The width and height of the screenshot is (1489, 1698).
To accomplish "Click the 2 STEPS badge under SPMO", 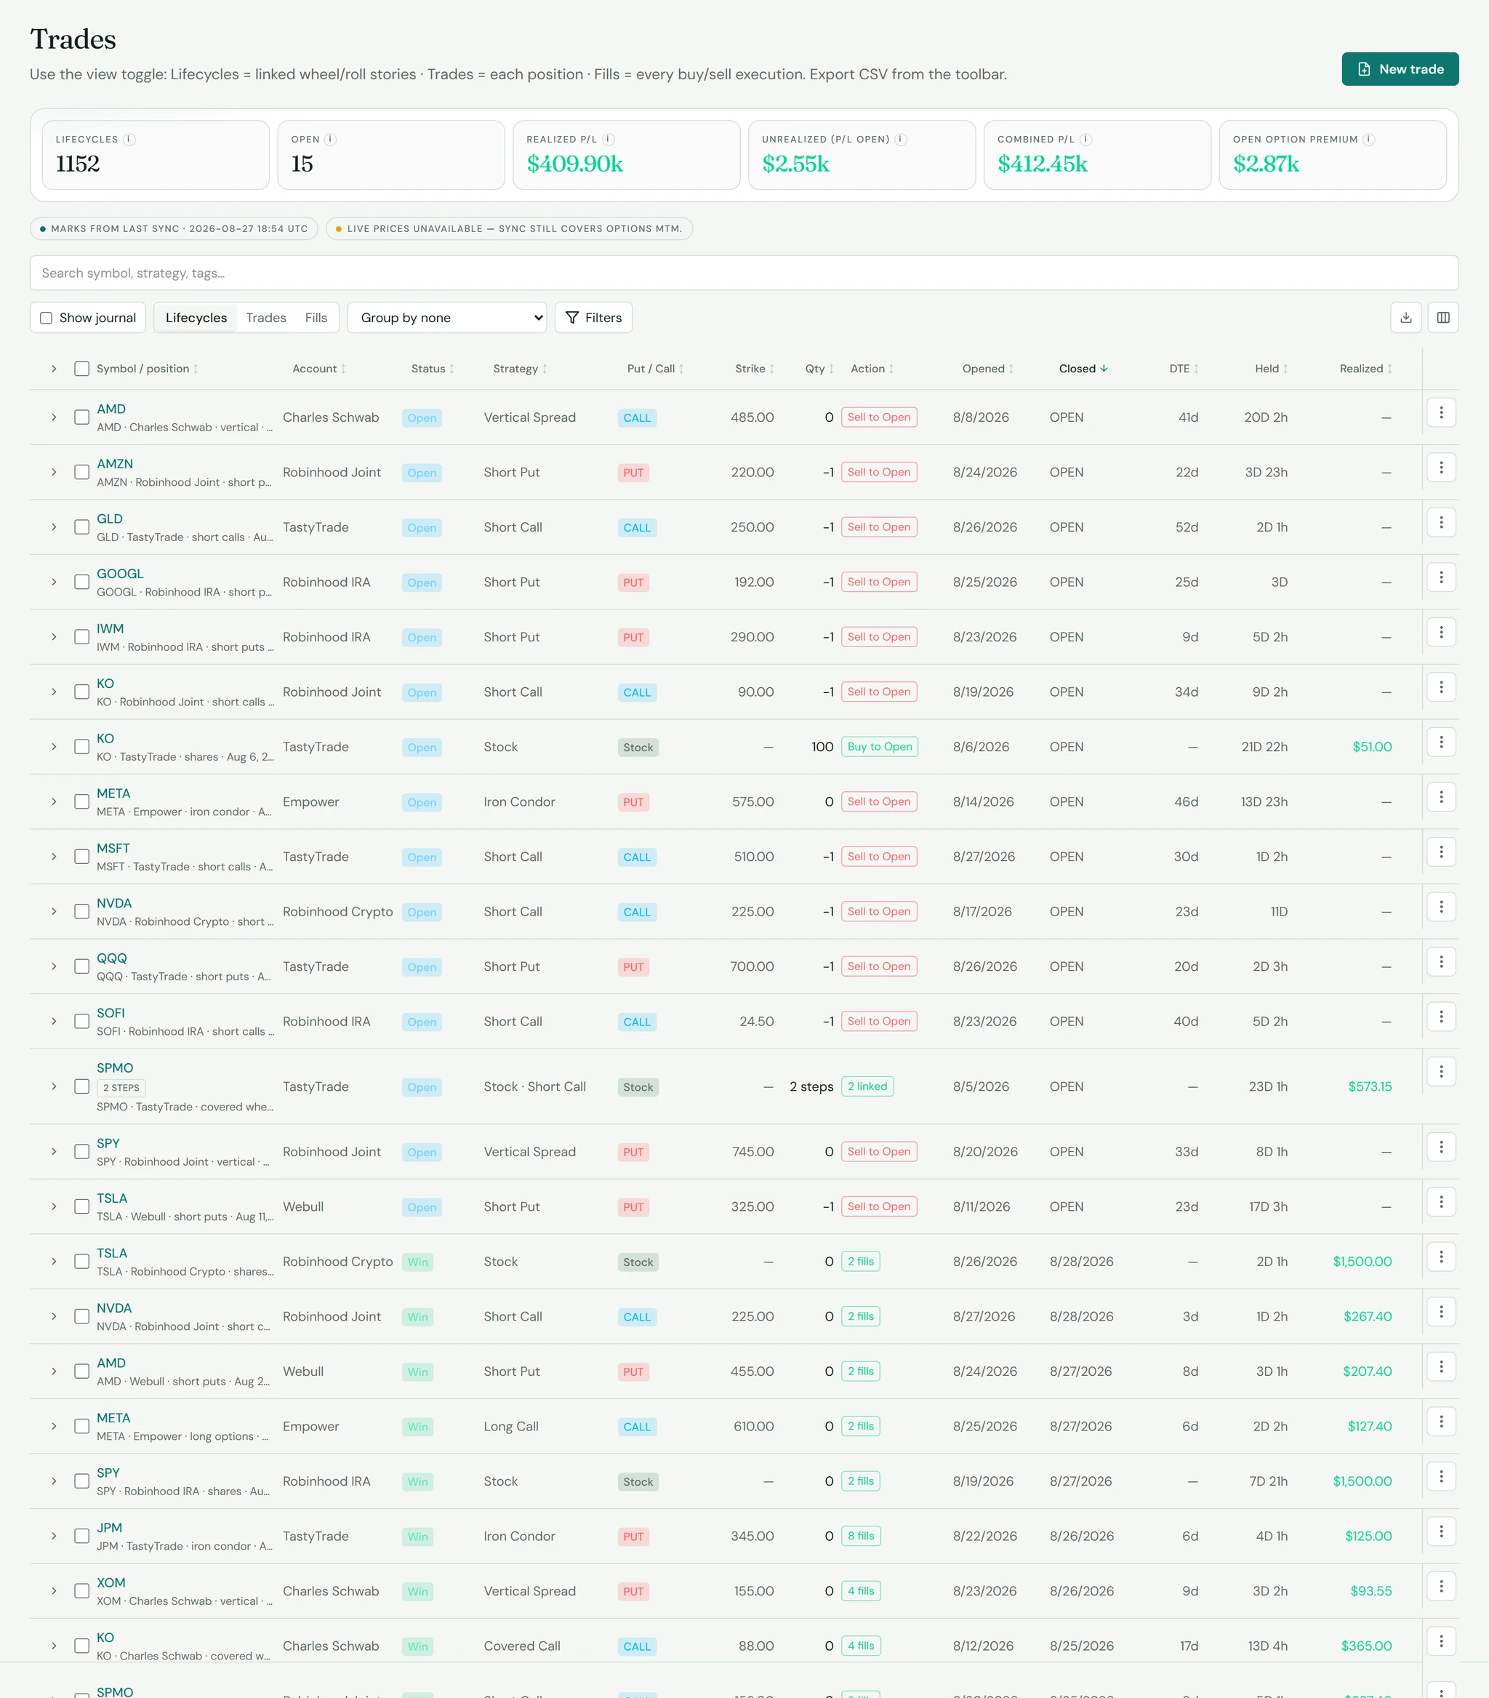I will click(x=121, y=1087).
